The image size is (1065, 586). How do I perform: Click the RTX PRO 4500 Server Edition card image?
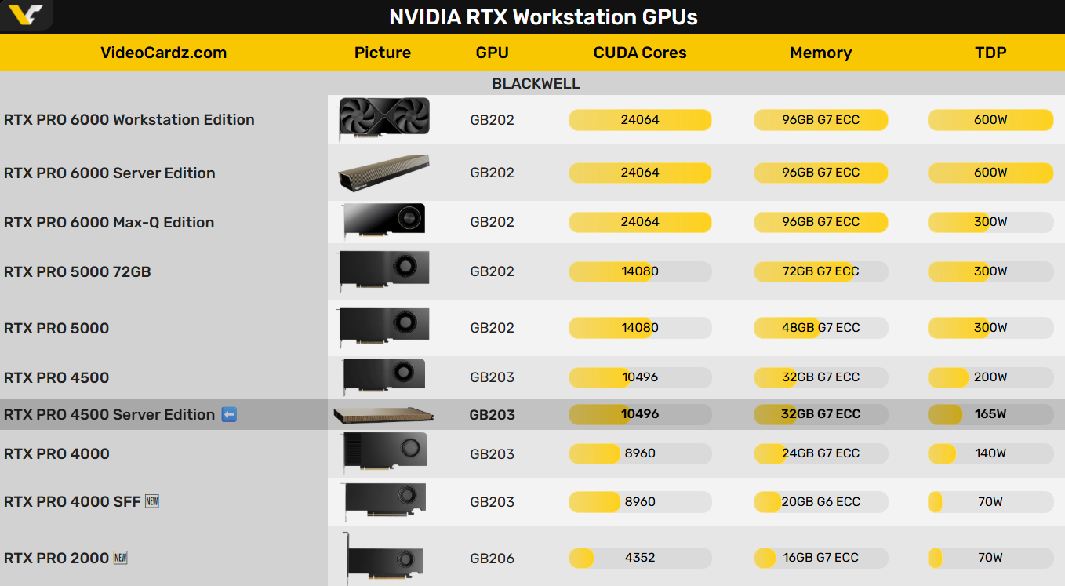(x=383, y=415)
